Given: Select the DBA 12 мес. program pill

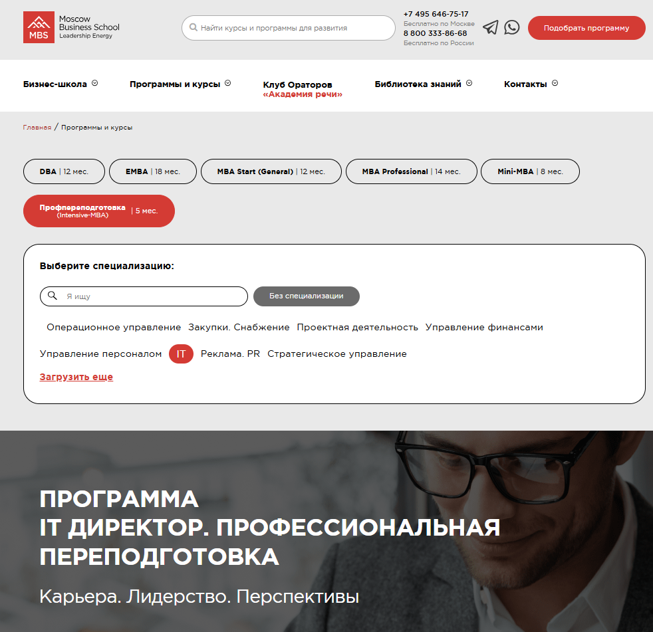Looking at the screenshot, I should coord(64,171).
